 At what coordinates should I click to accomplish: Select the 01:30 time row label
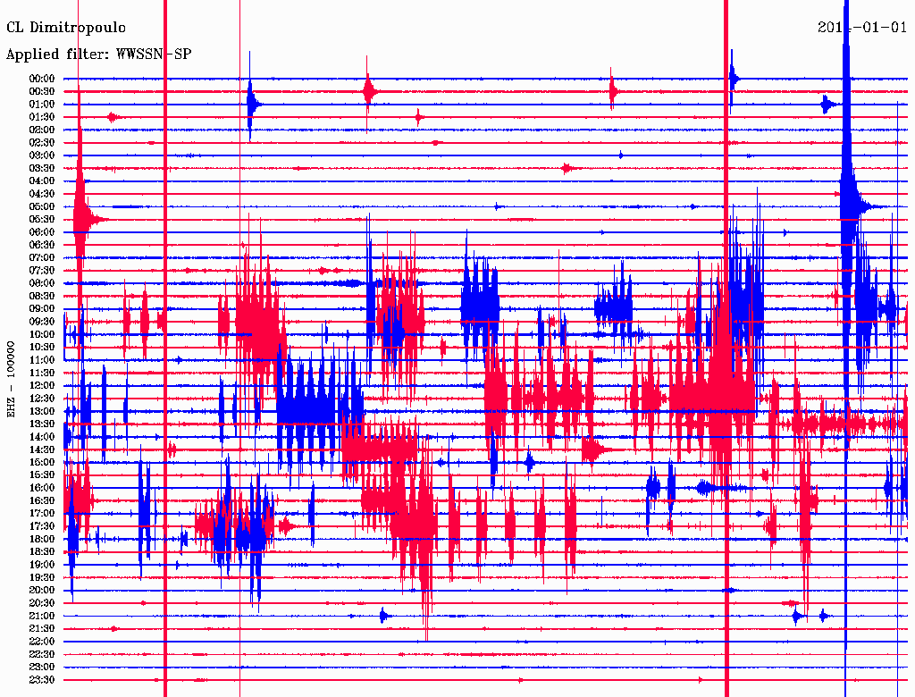point(42,117)
